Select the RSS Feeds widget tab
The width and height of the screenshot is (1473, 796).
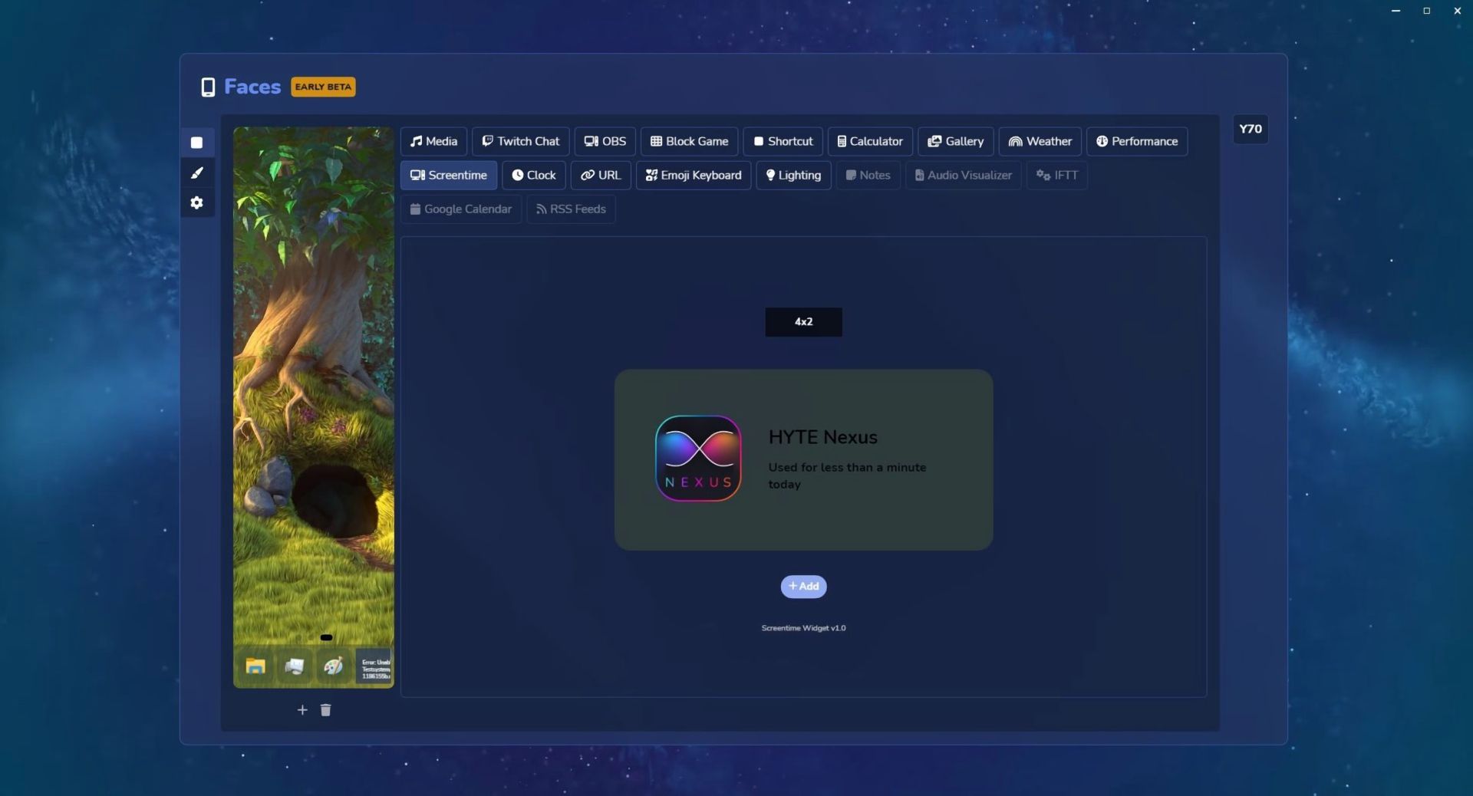point(571,209)
